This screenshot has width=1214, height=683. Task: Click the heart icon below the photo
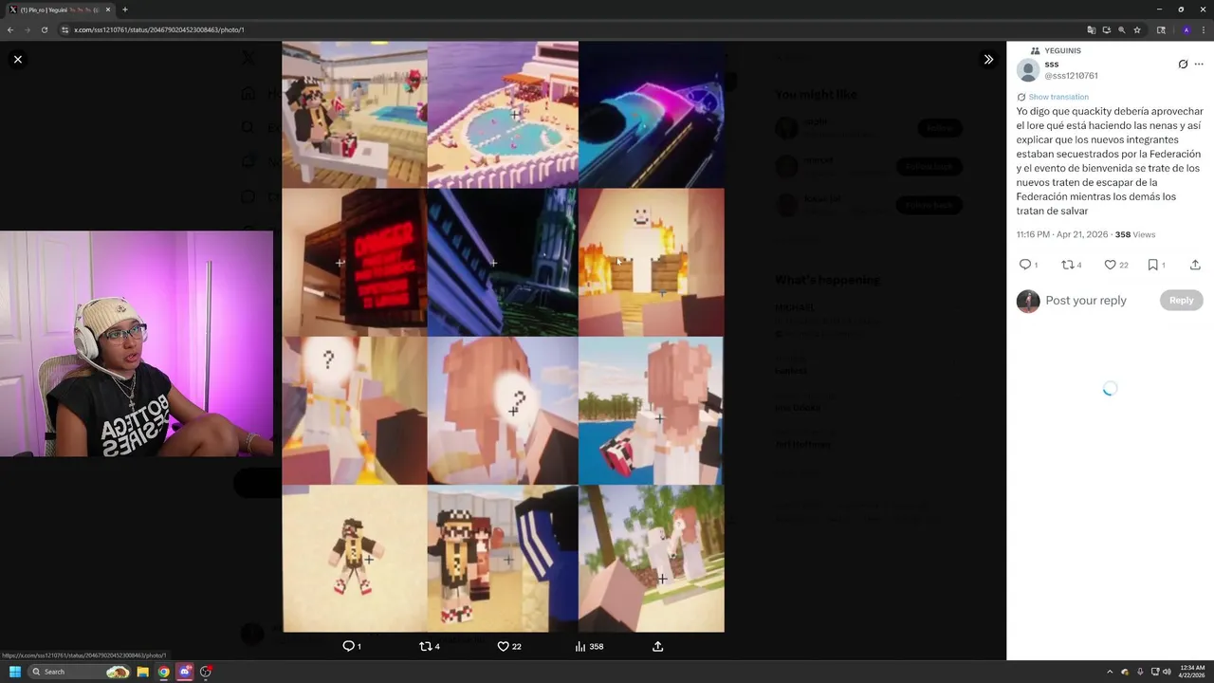point(503,646)
